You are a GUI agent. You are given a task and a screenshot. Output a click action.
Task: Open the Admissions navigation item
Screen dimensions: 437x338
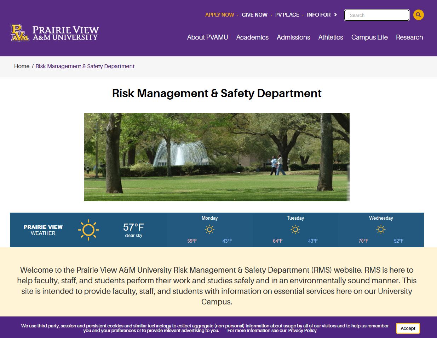pyautogui.click(x=293, y=37)
